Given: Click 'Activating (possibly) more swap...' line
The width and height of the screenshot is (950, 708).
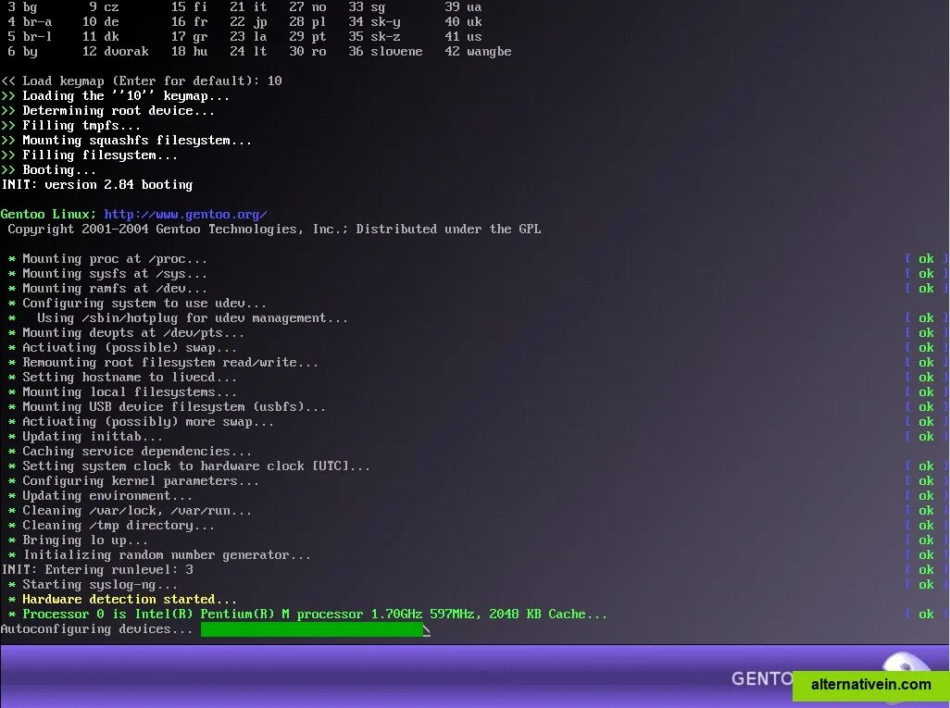Looking at the screenshot, I should click(x=141, y=422).
